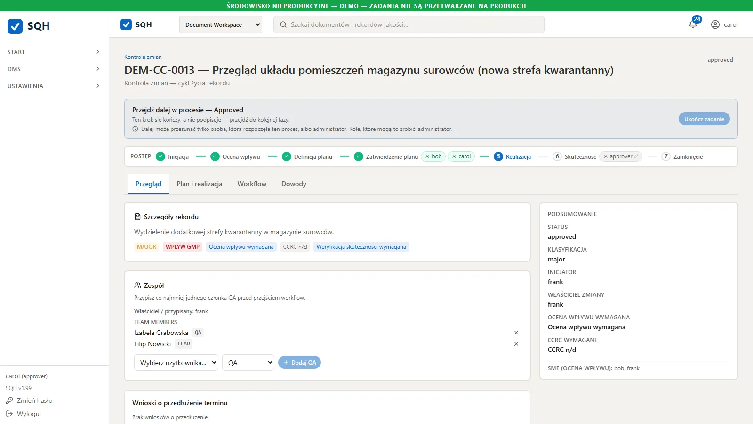This screenshot has width=753, height=424.
Task: Focus the document search input field
Action: (x=409, y=24)
